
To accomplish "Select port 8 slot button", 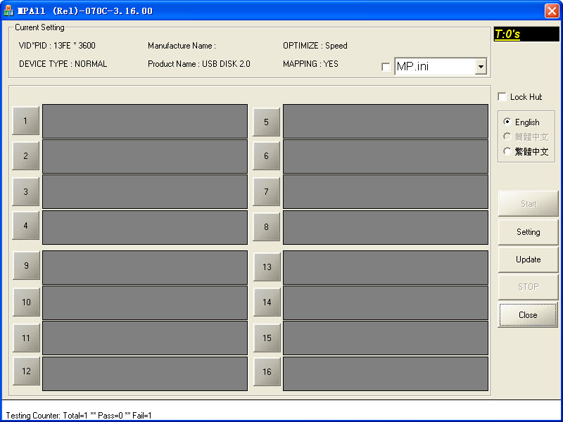I will pos(266,226).
